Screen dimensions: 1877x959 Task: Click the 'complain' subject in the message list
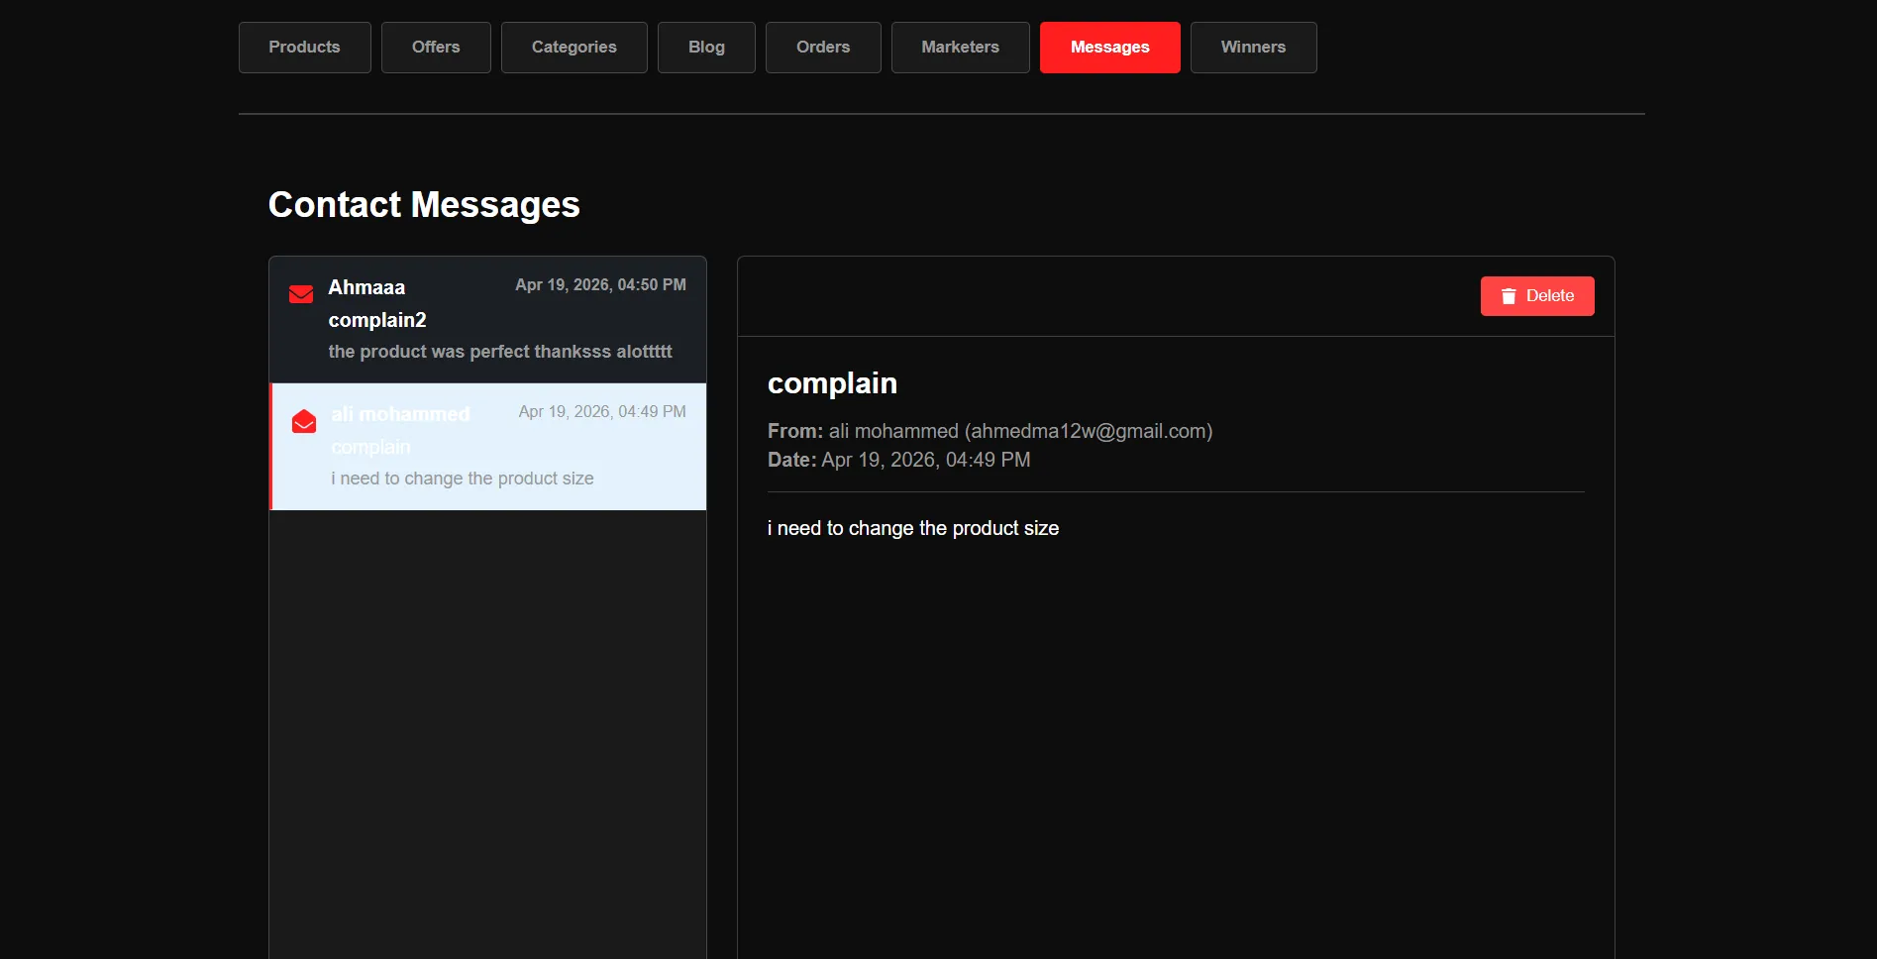(x=370, y=447)
